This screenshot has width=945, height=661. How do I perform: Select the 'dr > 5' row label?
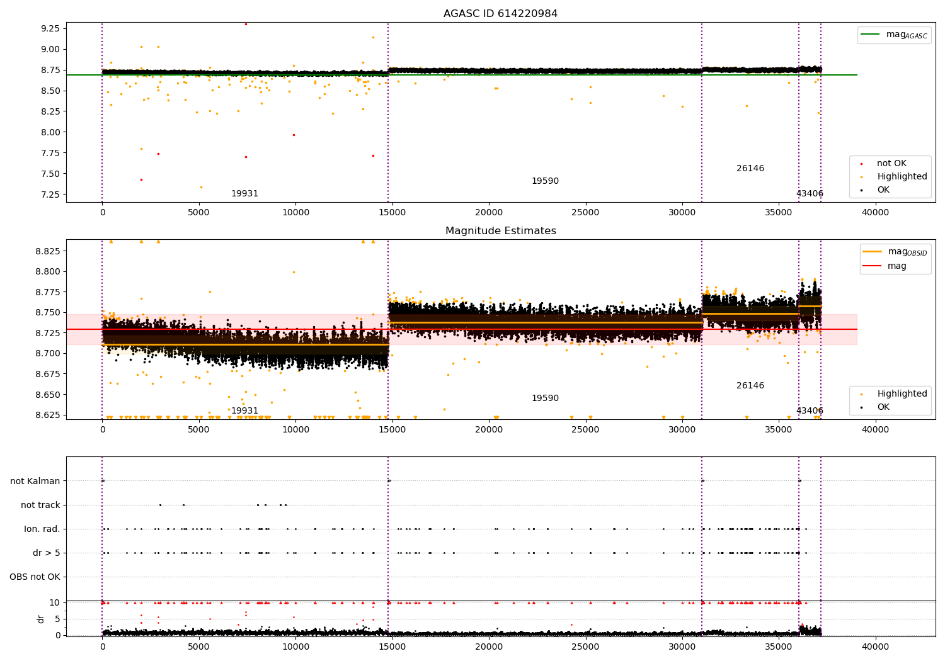tap(47, 553)
